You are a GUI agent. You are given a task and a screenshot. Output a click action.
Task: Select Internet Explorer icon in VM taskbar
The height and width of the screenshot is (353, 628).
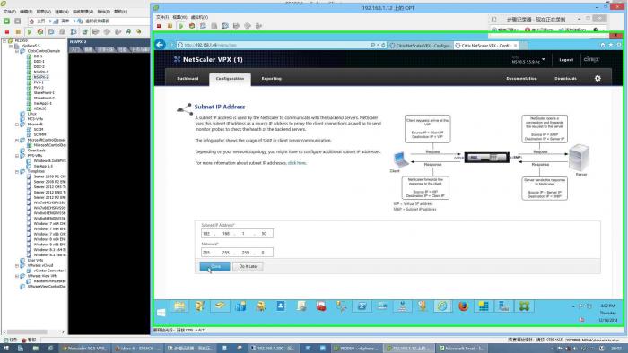442,306
